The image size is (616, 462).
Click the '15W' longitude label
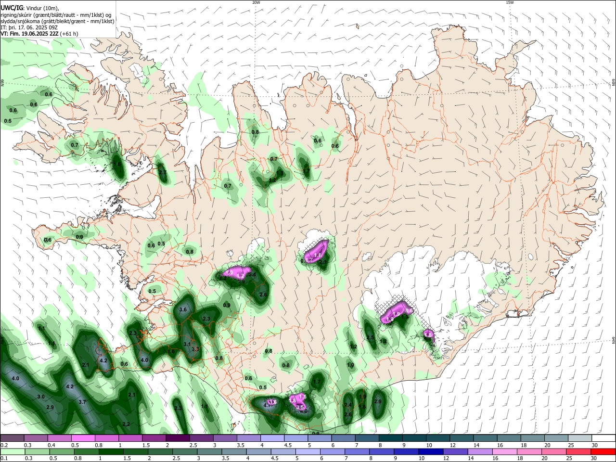click(510, 2)
